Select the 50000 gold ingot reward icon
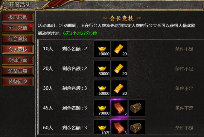This screenshot has height=137, width=204. click(x=102, y=88)
